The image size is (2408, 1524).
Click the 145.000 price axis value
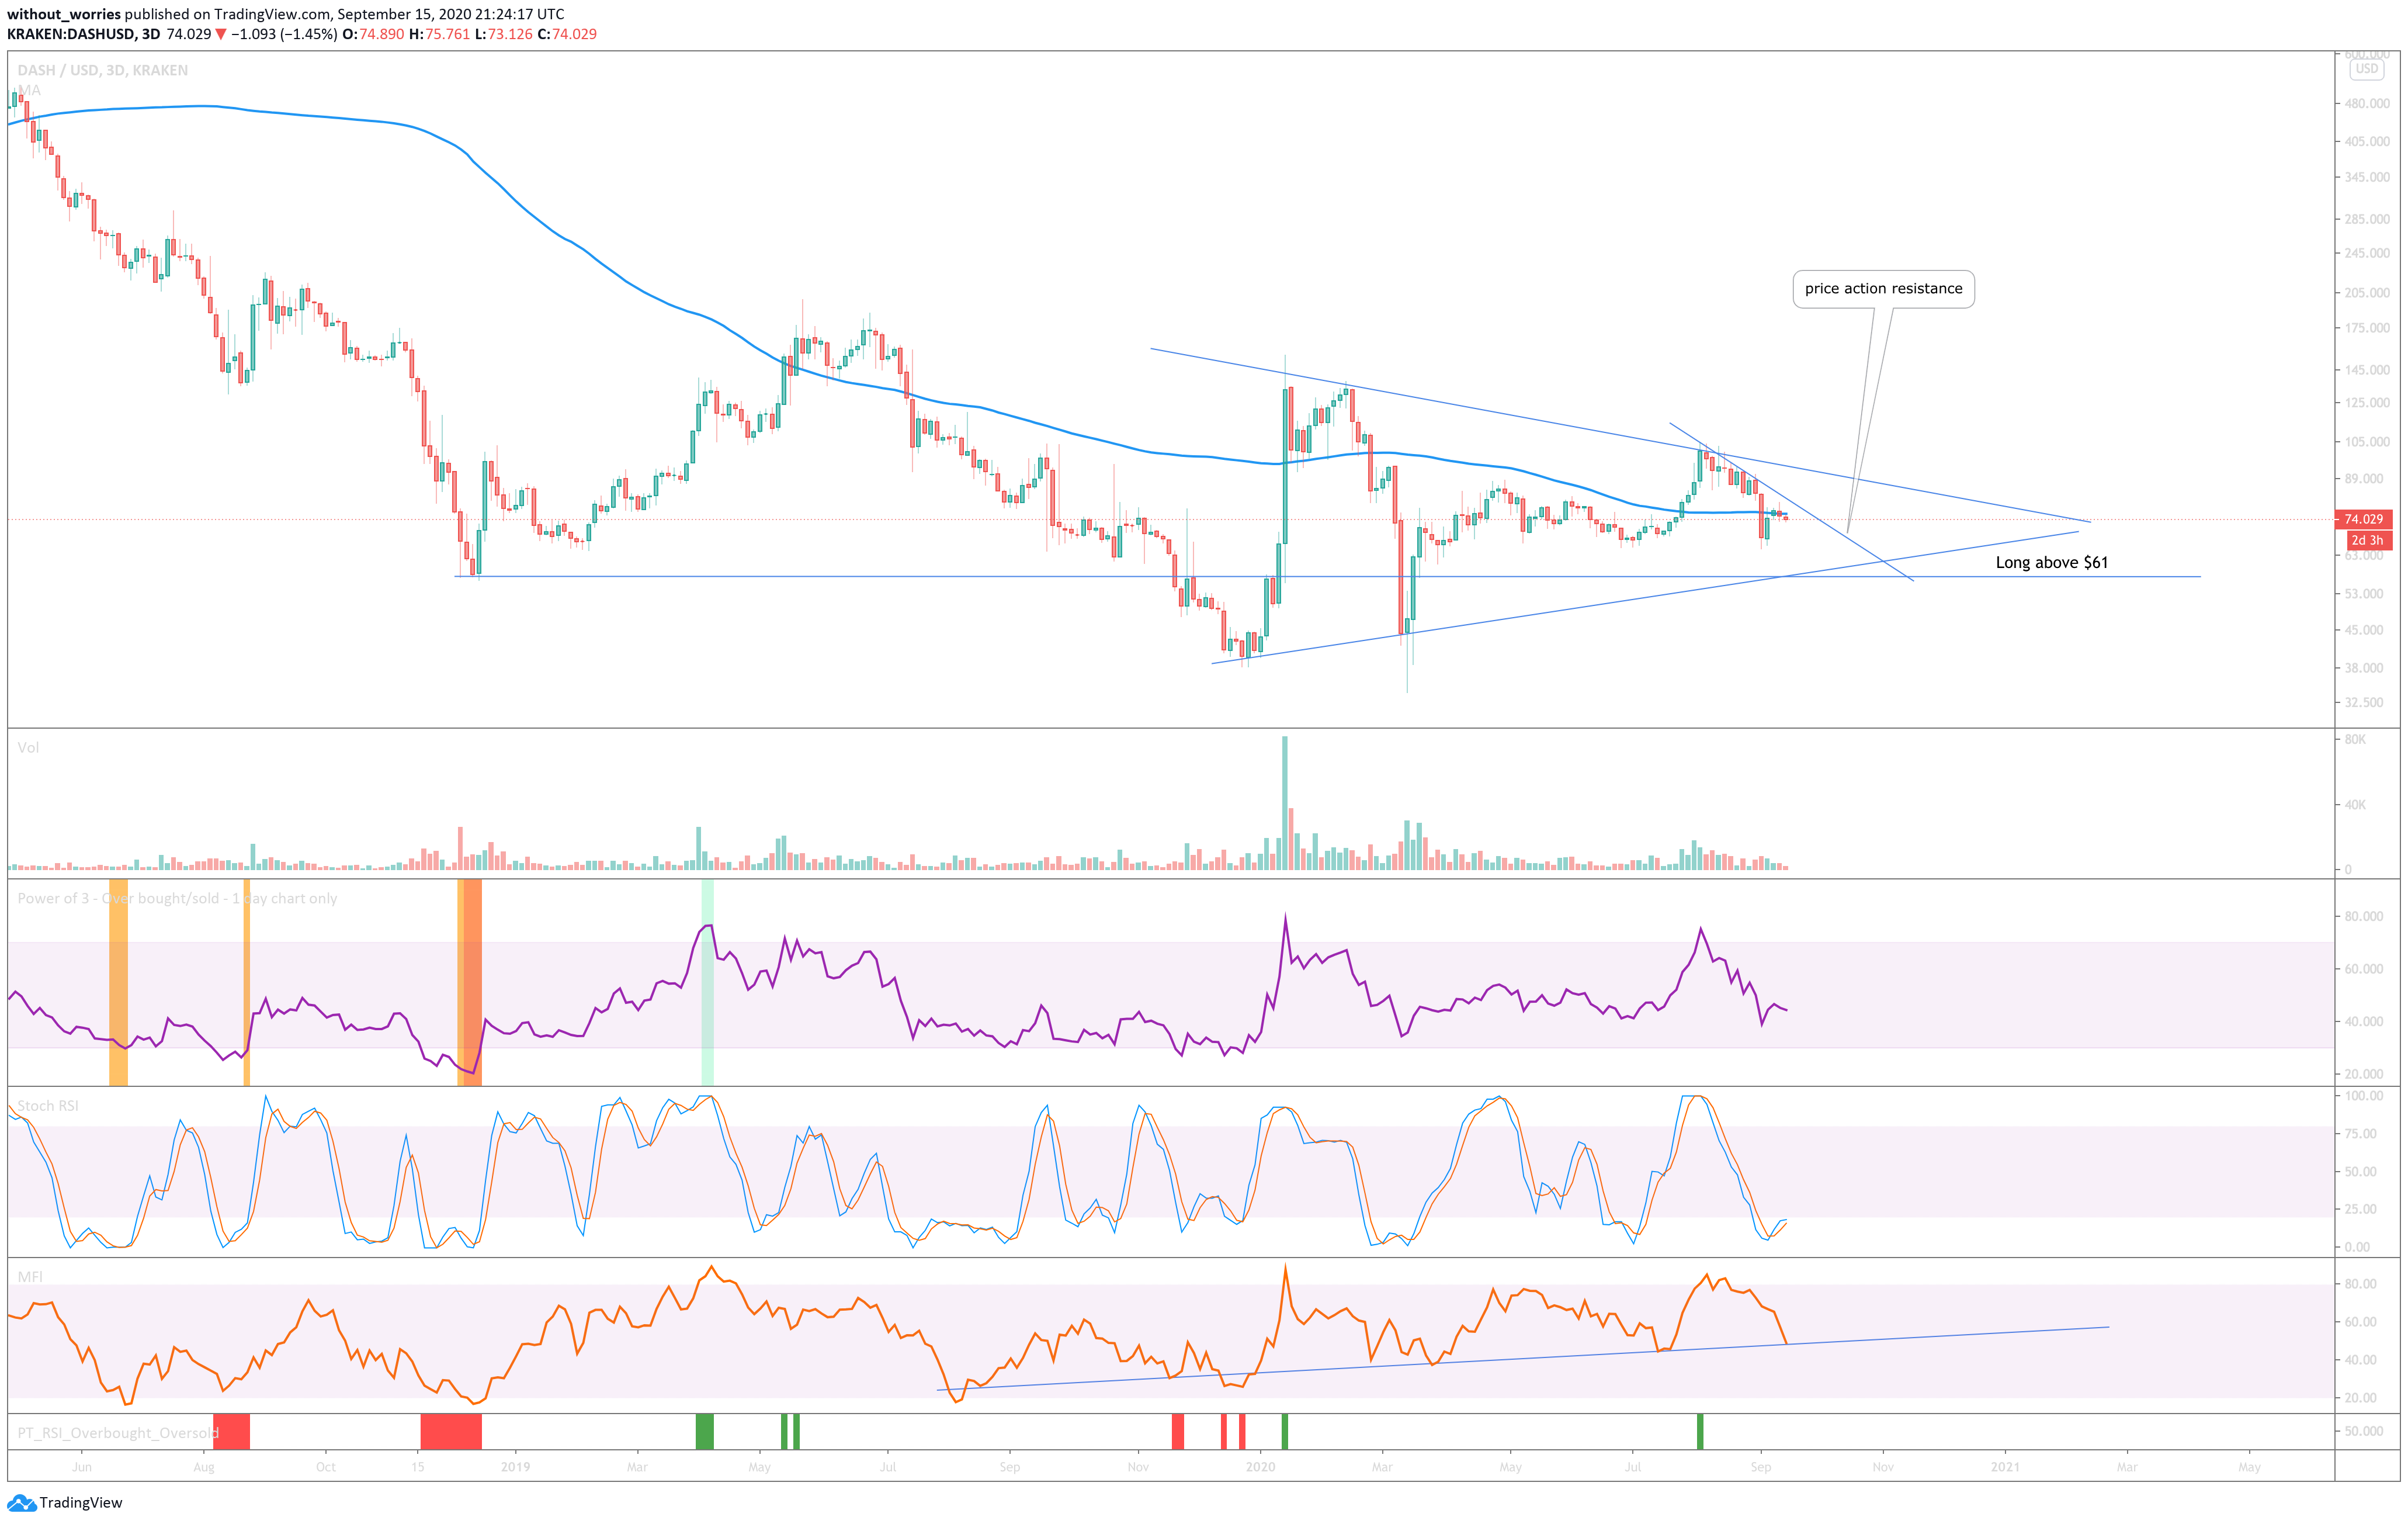point(2366,370)
